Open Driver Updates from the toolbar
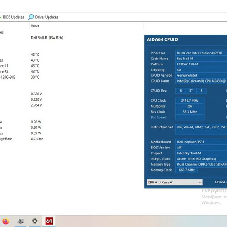The height and width of the screenshot is (227, 227). coord(43,17)
